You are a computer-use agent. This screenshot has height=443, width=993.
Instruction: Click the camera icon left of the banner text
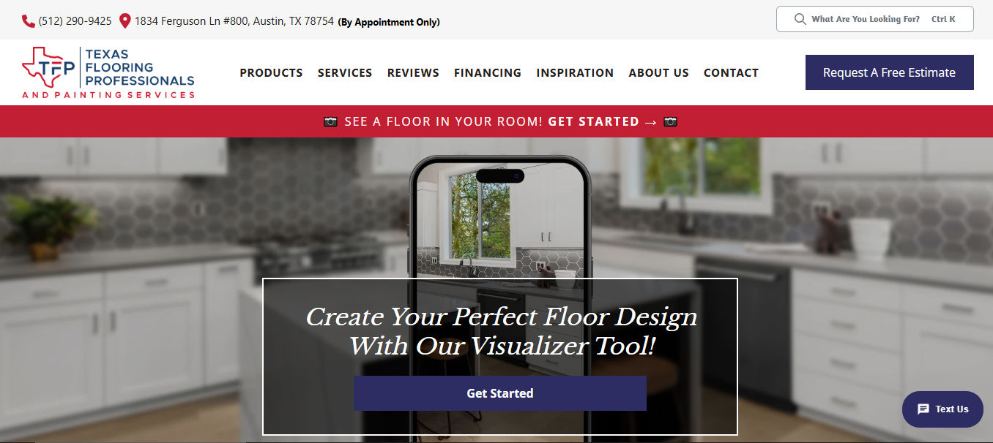pos(331,121)
